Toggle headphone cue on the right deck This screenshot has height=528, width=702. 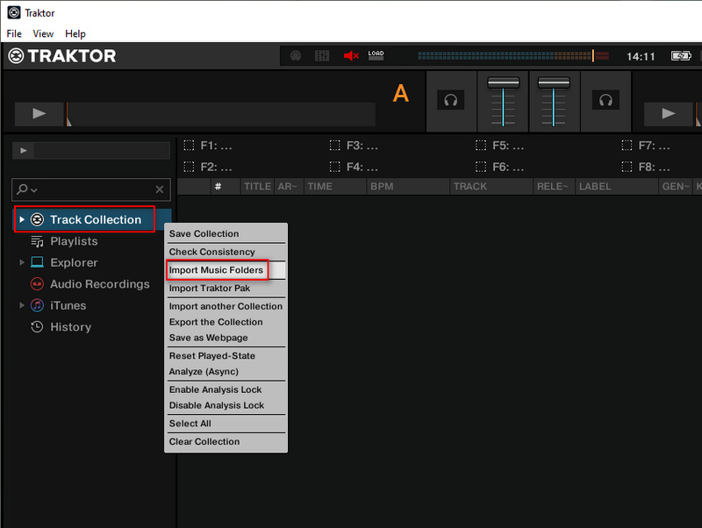(606, 100)
